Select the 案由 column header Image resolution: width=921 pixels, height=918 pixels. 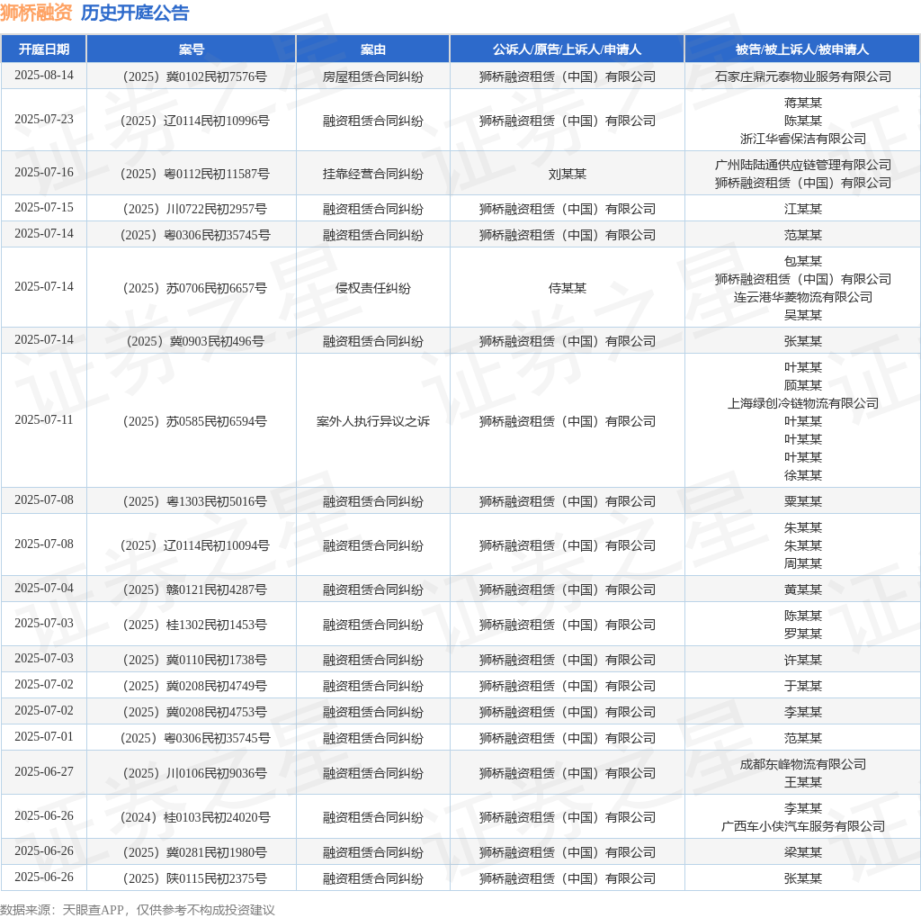point(373,49)
